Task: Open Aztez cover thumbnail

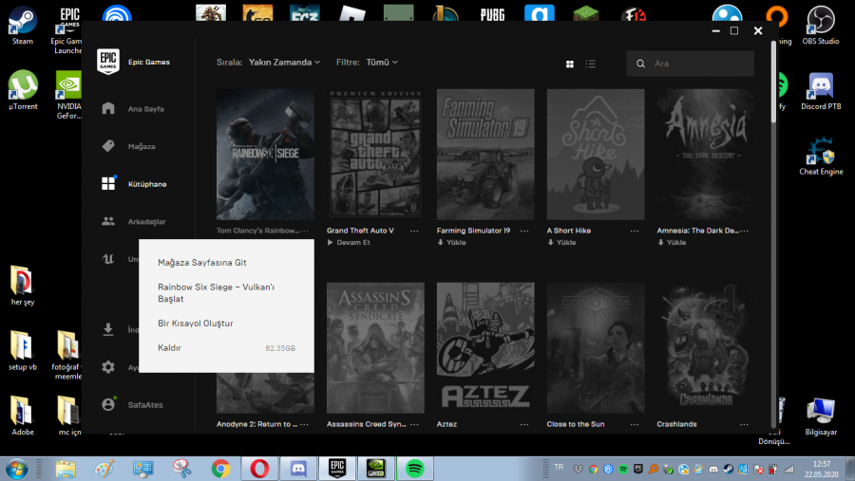Action: coord(485,347)
